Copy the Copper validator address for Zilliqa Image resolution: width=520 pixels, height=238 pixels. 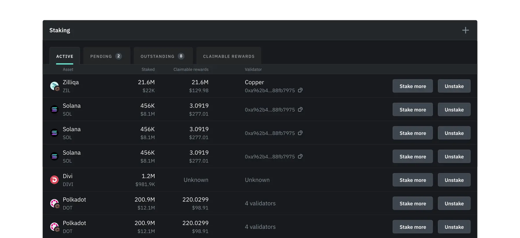pyautogui.click(x=300, y=90)
